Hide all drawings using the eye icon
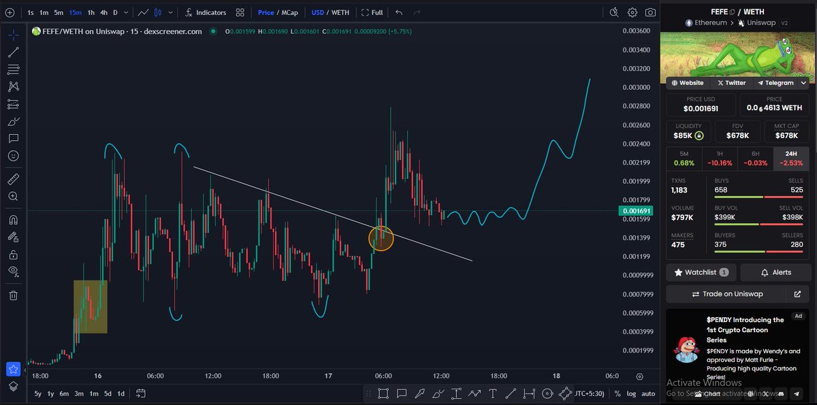The width and height of the screenshot is (817, 405). pos(14,271)
